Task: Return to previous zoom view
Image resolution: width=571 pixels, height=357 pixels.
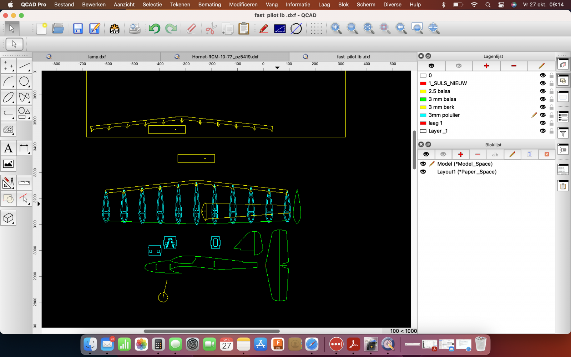Action: (401, 28)
